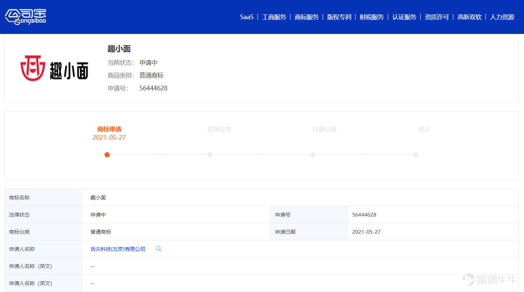524x292 pixels.
Task: Open 资质许可 menu item
Action: pyautogui.click(x=437, y=17)
